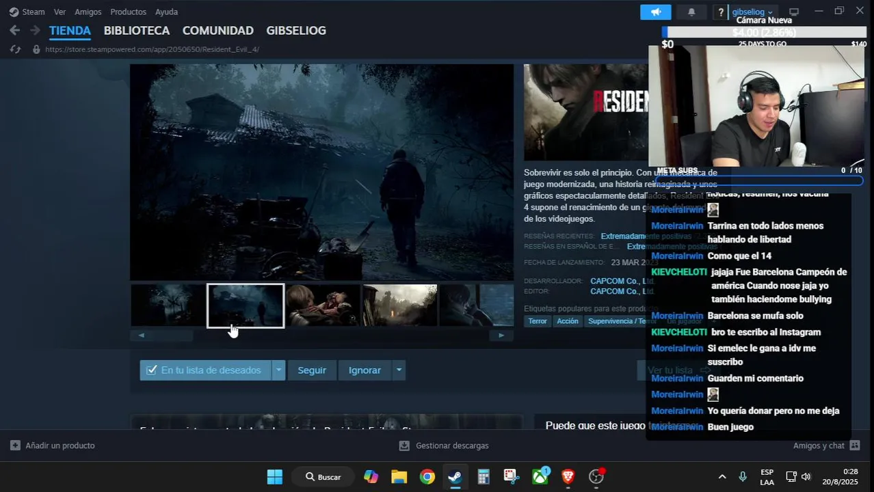Click the store URL address field
874x492 pixels.
[152, 49]
